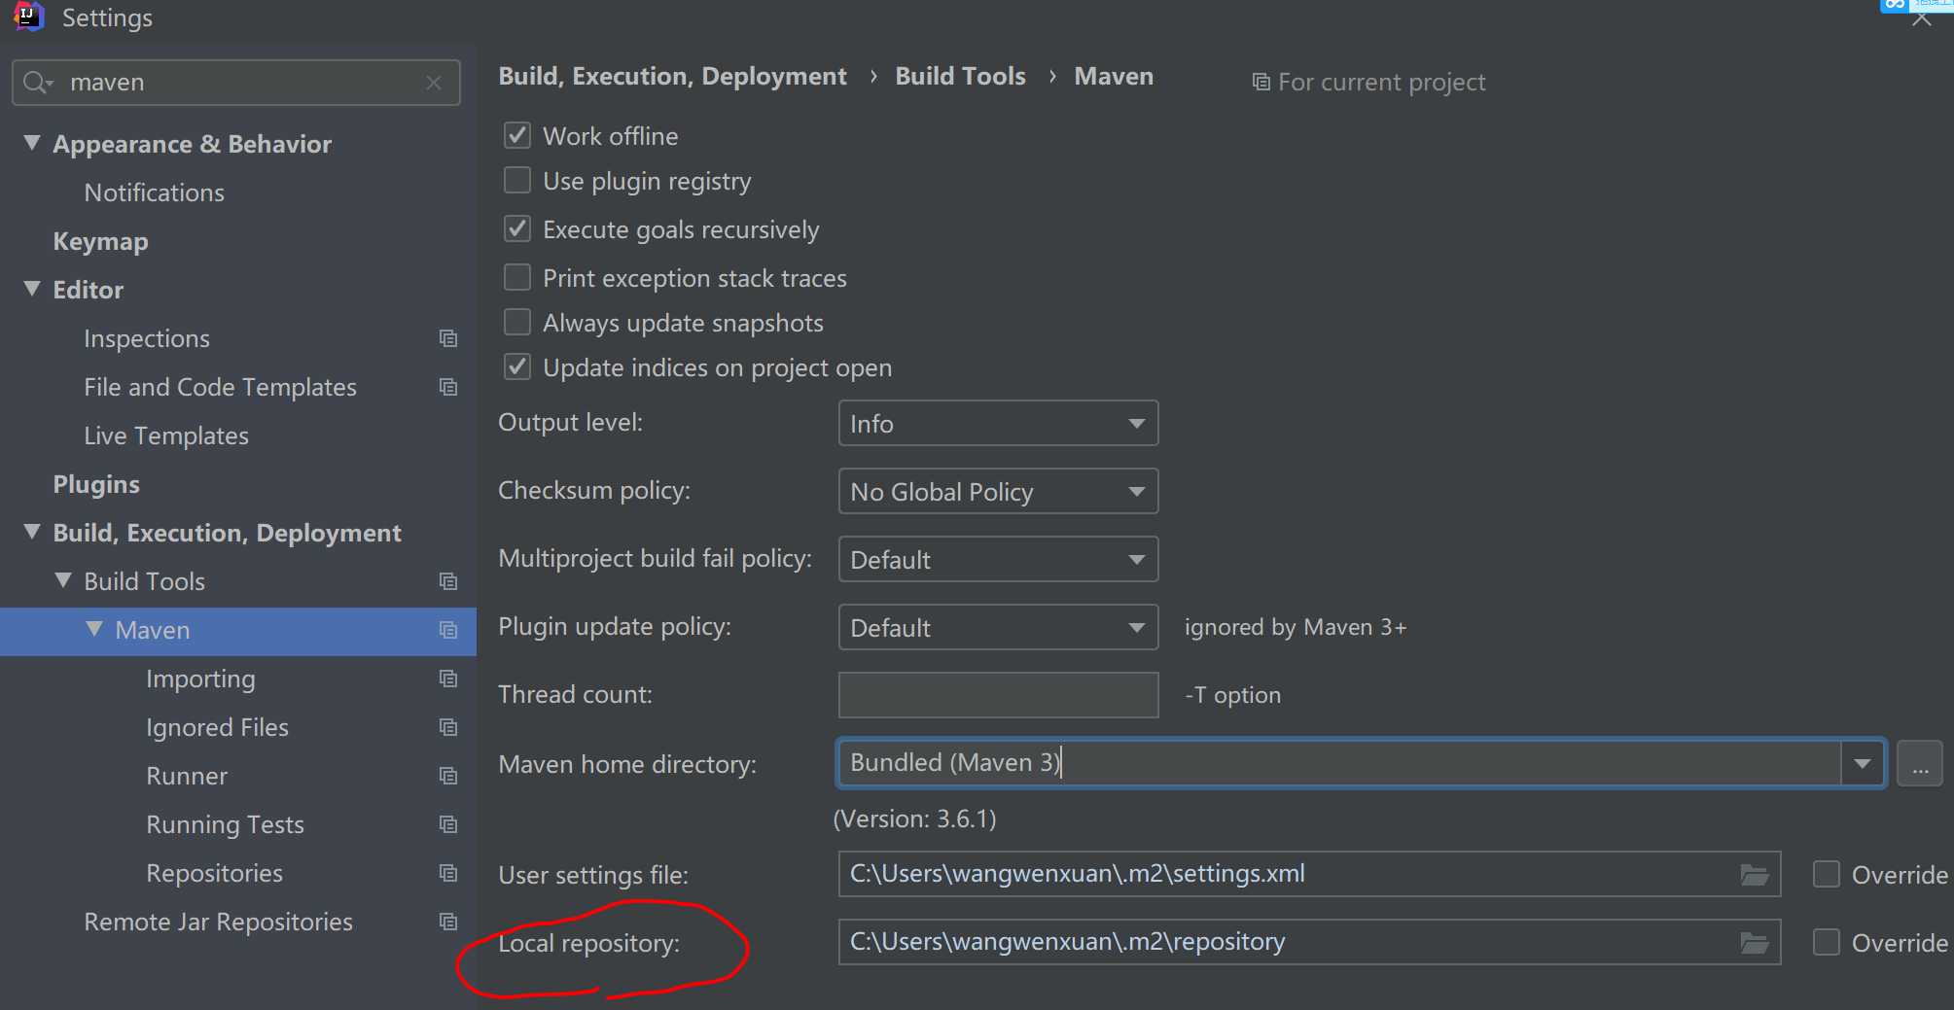Open the Maven home directory combo box
Screen dimensions: 1954x1010
[1862, 763]
